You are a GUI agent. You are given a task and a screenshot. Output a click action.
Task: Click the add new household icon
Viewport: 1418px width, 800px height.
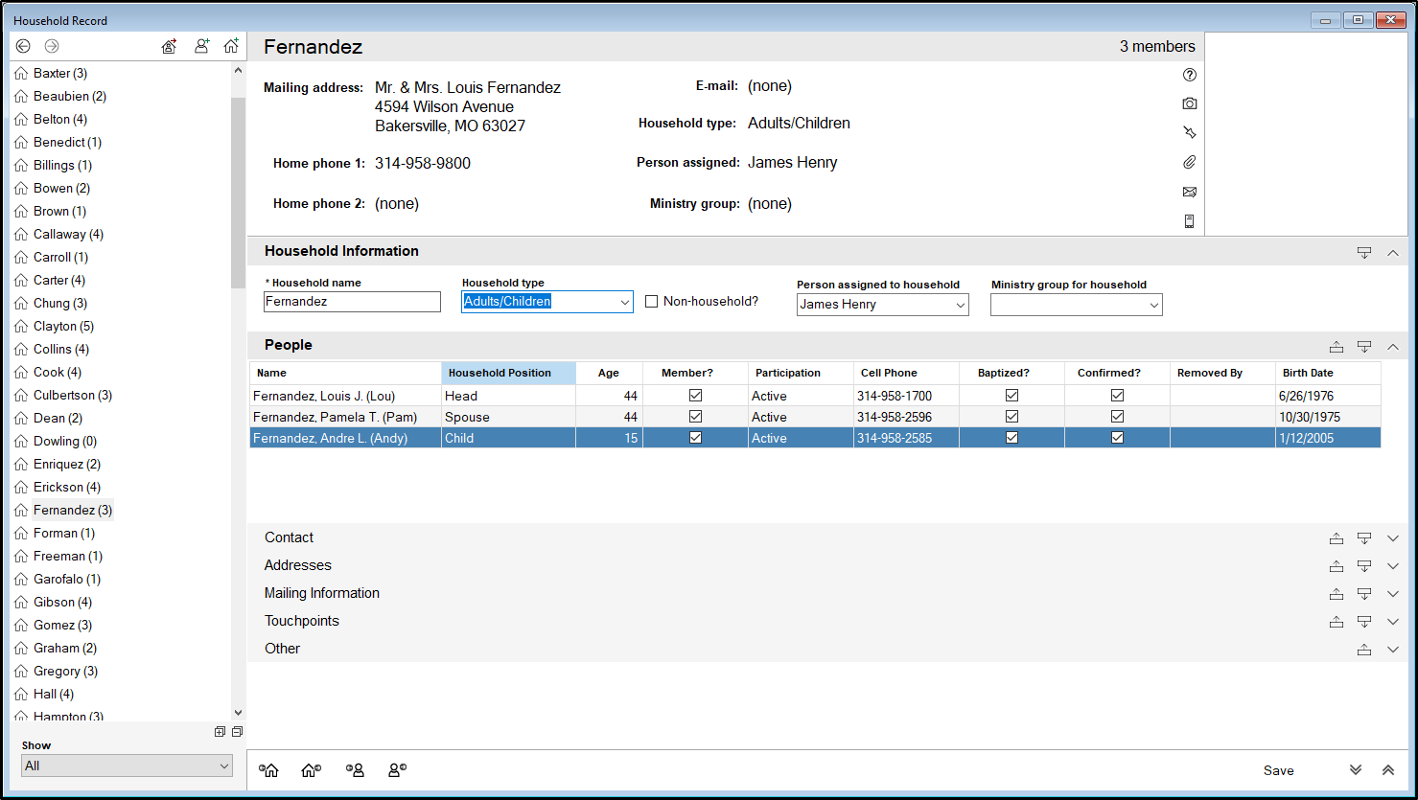point(231,46)
